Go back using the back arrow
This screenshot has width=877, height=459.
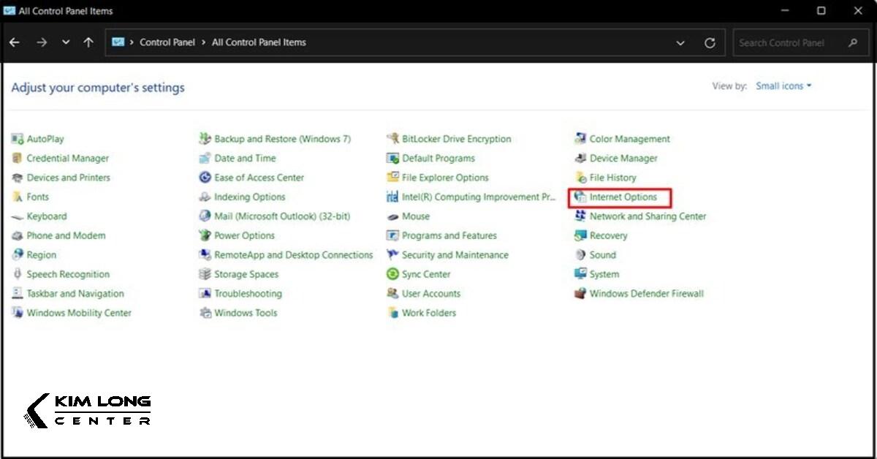[x=15, y=42]
